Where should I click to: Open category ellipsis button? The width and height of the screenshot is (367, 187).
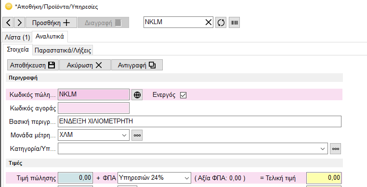(x=335, y=148)
